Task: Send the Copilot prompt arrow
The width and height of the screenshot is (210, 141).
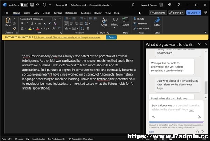Action: 199,117
